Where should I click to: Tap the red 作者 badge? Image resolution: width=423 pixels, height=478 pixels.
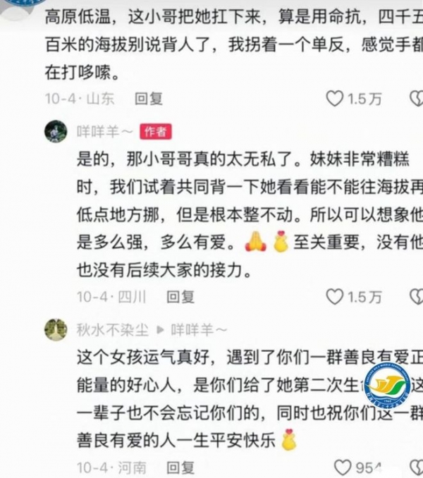pos(156,132)
